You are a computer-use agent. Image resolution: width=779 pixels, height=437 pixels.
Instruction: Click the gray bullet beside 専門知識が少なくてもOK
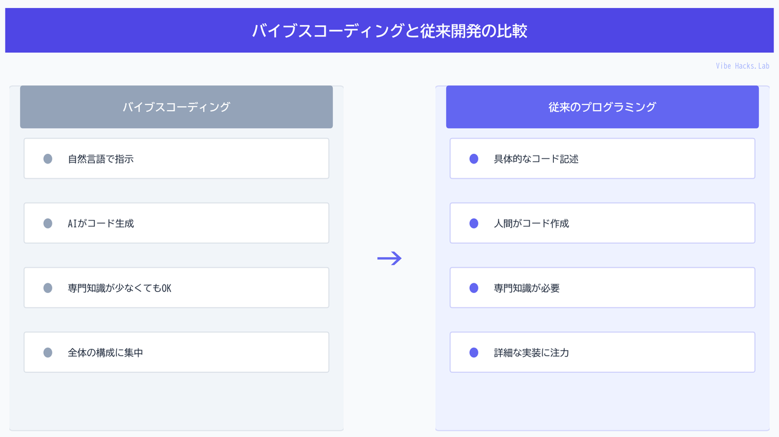pos(48,288)
